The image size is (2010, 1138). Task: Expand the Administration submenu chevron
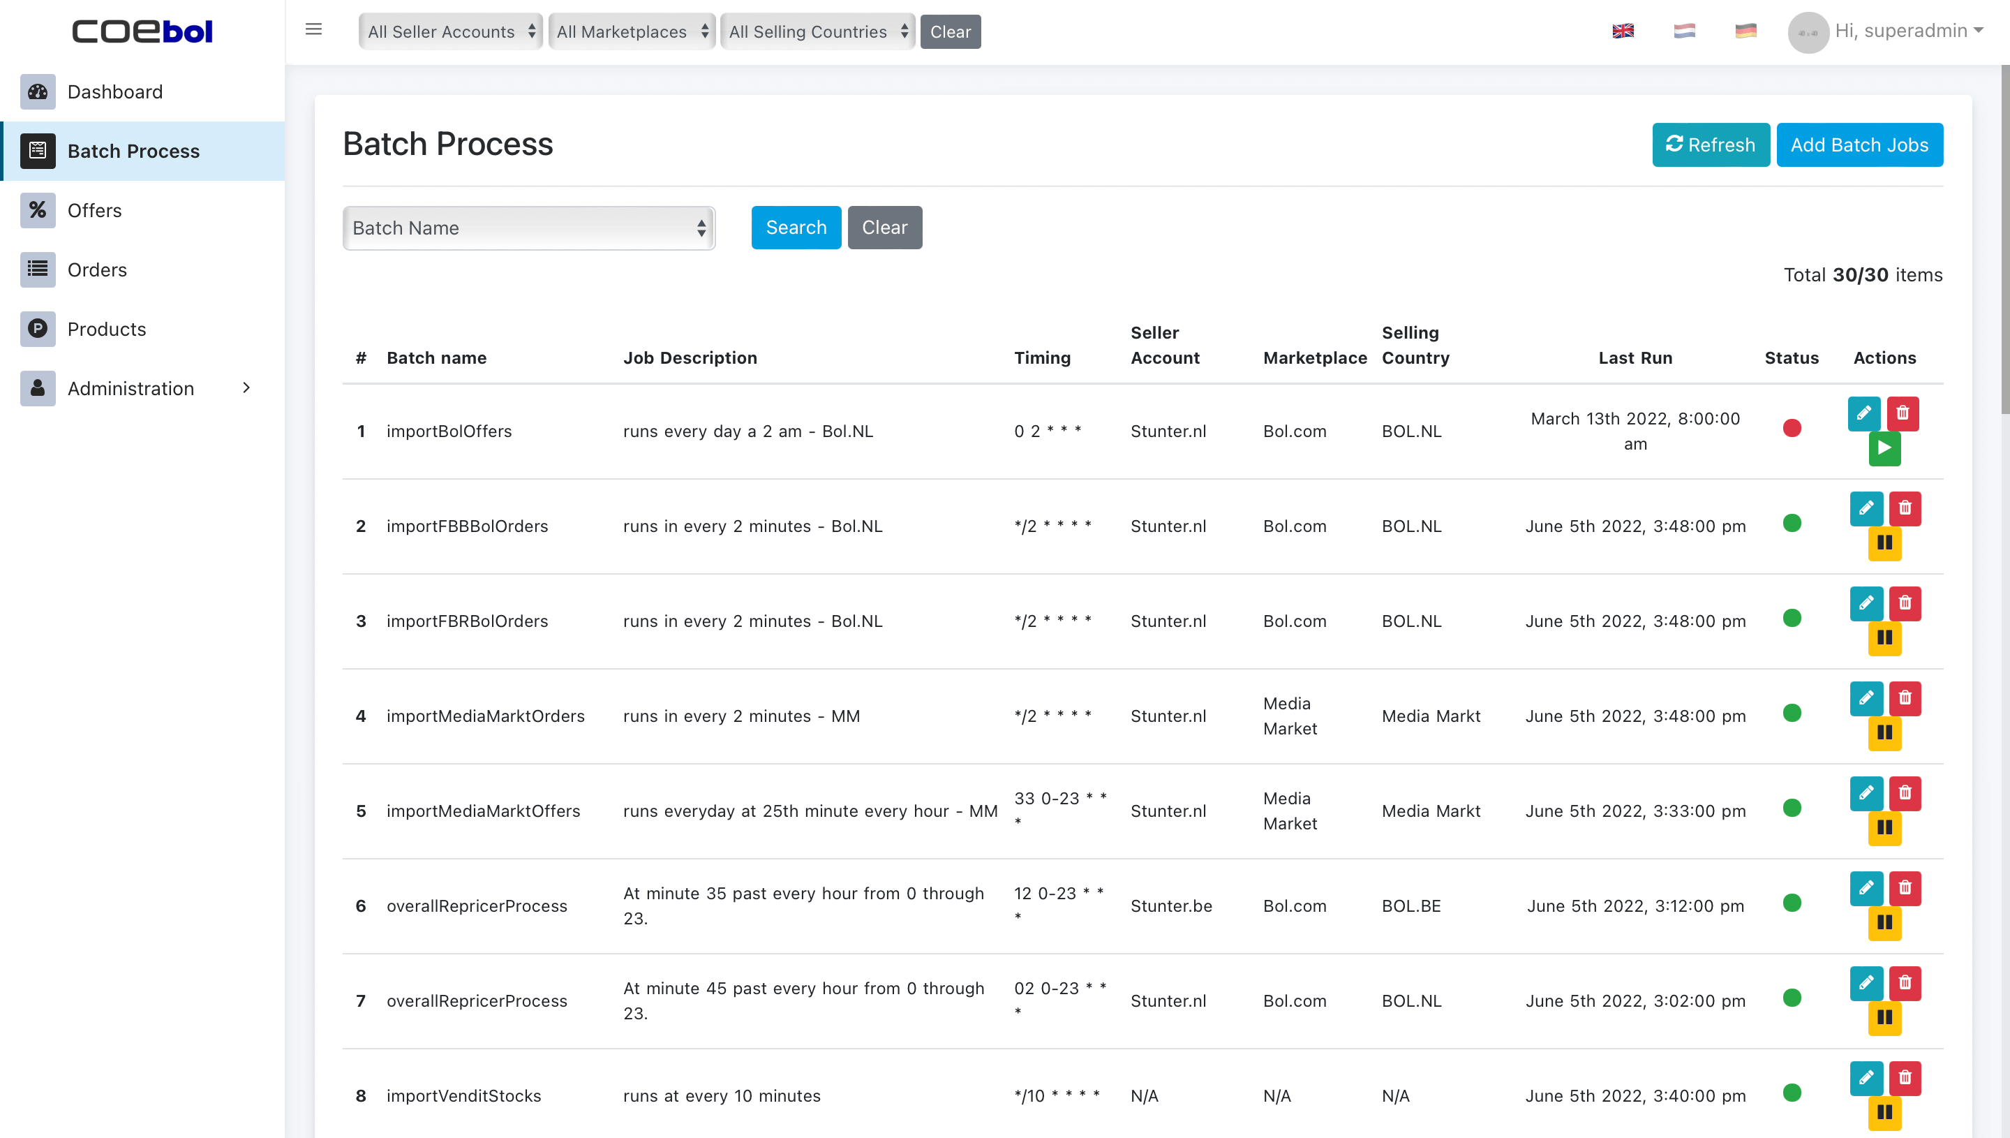[246, 387]
